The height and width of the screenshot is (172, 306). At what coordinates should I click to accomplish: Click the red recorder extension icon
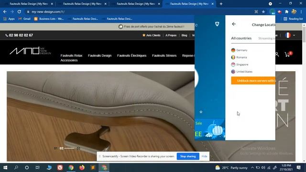(279, 11)
